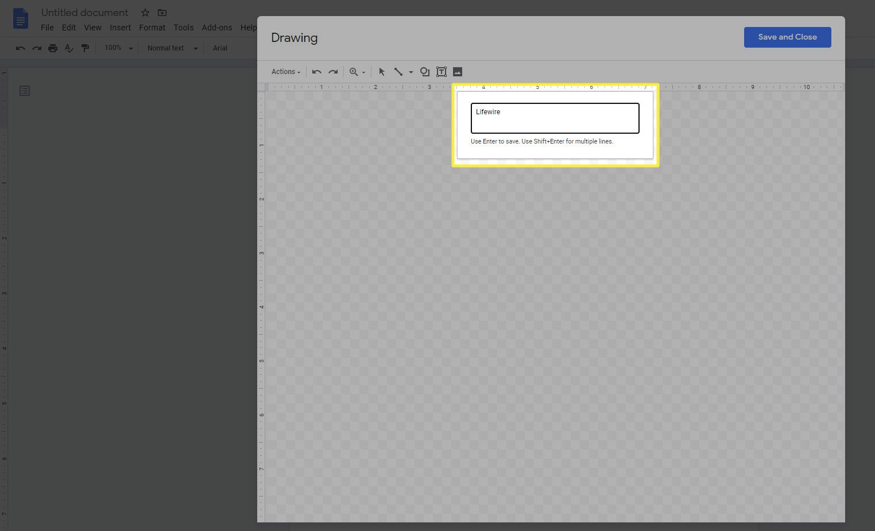Screen dimensions: 875x531
Task: Redo in the Drawing toolbar
Action: [x=333, y=72]
